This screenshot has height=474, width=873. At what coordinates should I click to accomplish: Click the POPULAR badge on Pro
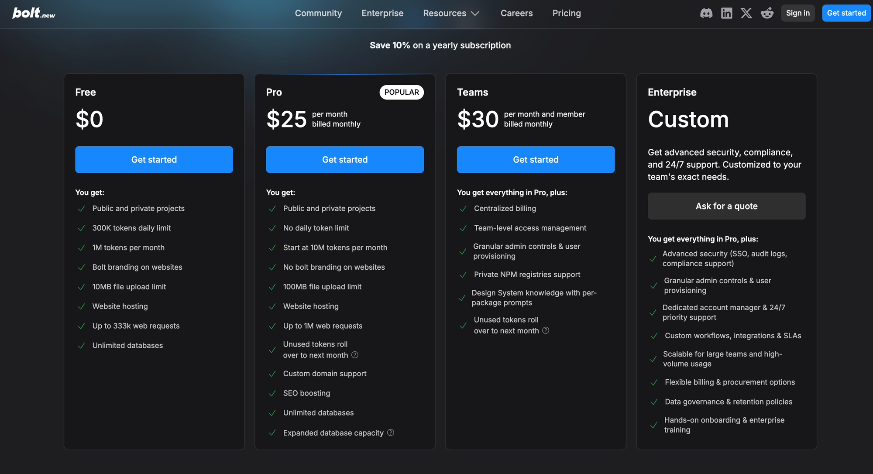[x=401, y=92]
